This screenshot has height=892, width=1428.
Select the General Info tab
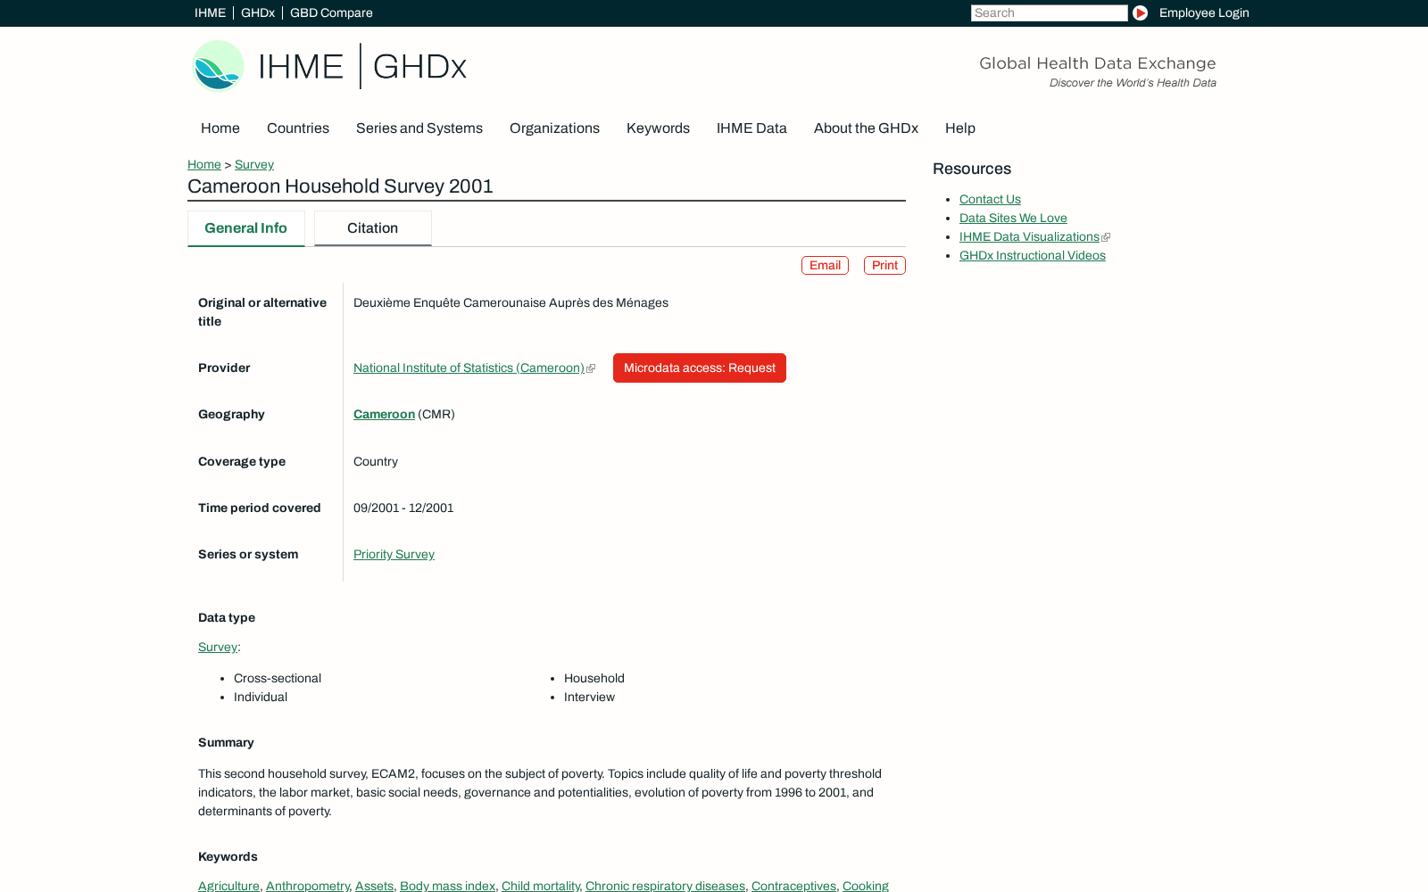point(246,228)
